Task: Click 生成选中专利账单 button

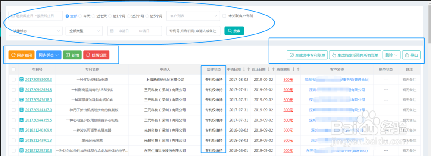Action: coord(307,55)
